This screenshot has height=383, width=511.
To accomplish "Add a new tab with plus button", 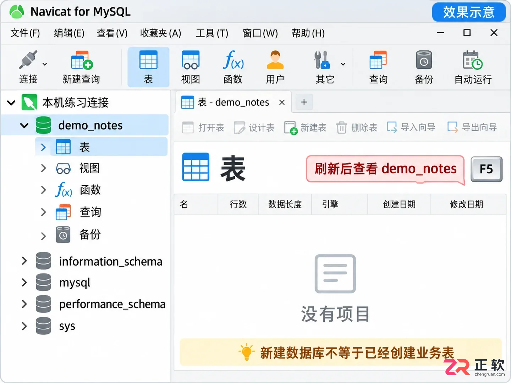I will coord(304,102).
